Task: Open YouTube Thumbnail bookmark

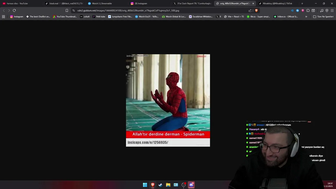Action: [x=65, y=17]
